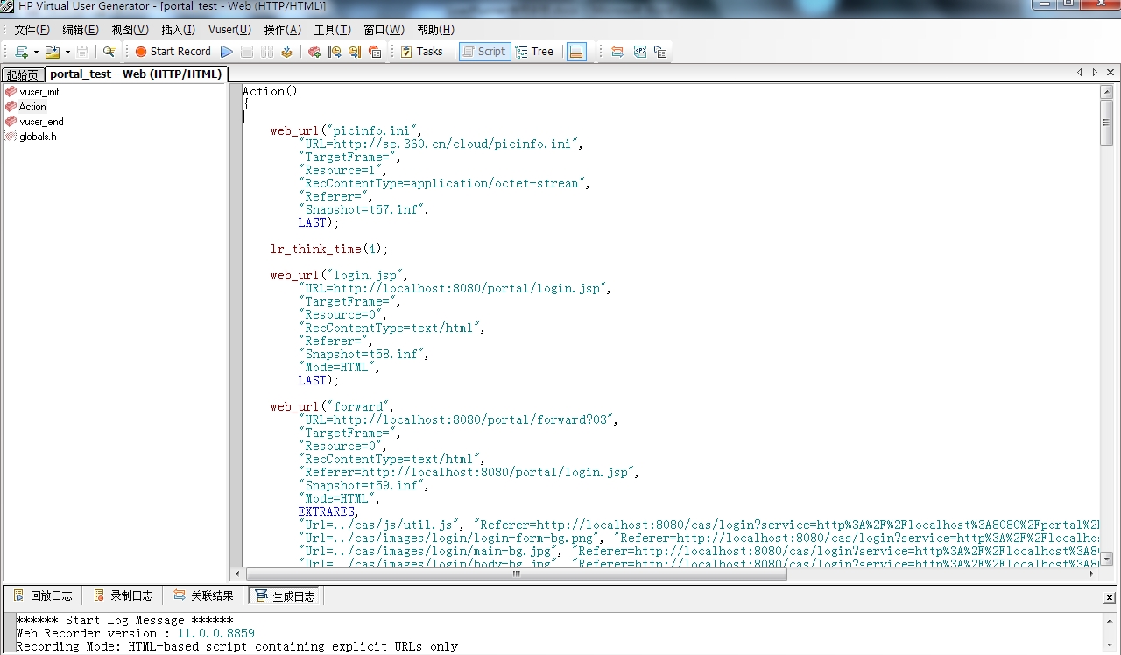Click the Stop replay icon
Screen dimensions: 1121x655
[247, 52]
